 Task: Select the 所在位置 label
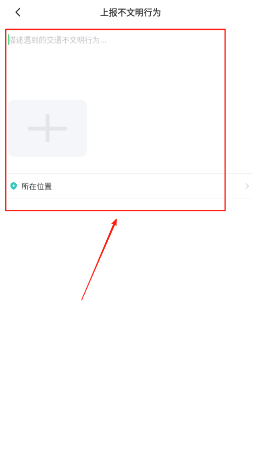[x=36, y=187]
